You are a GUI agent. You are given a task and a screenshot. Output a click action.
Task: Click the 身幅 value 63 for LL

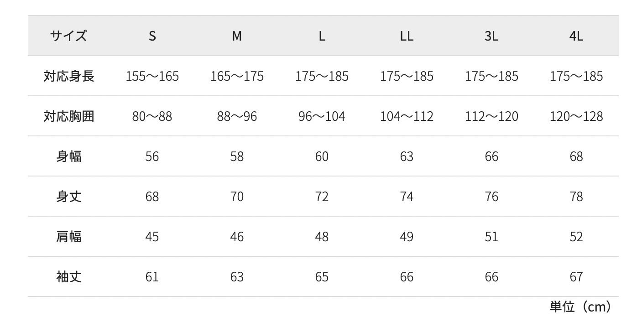coord(406,156)
